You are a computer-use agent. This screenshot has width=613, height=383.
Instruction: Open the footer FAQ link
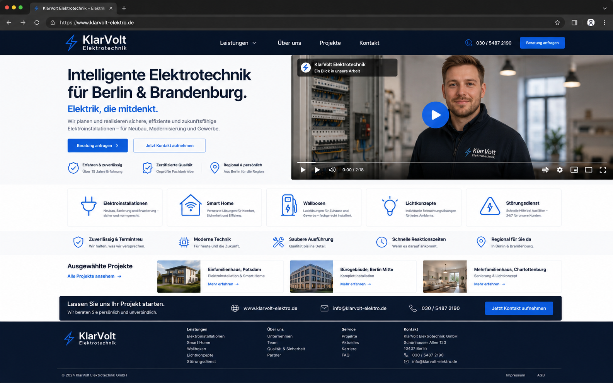(346, 355)
